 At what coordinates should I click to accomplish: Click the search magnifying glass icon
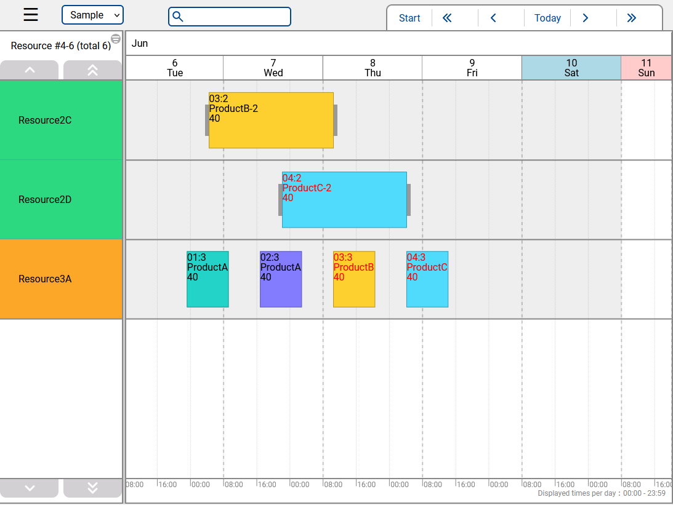pyautogui.click(x=178, y=17)
